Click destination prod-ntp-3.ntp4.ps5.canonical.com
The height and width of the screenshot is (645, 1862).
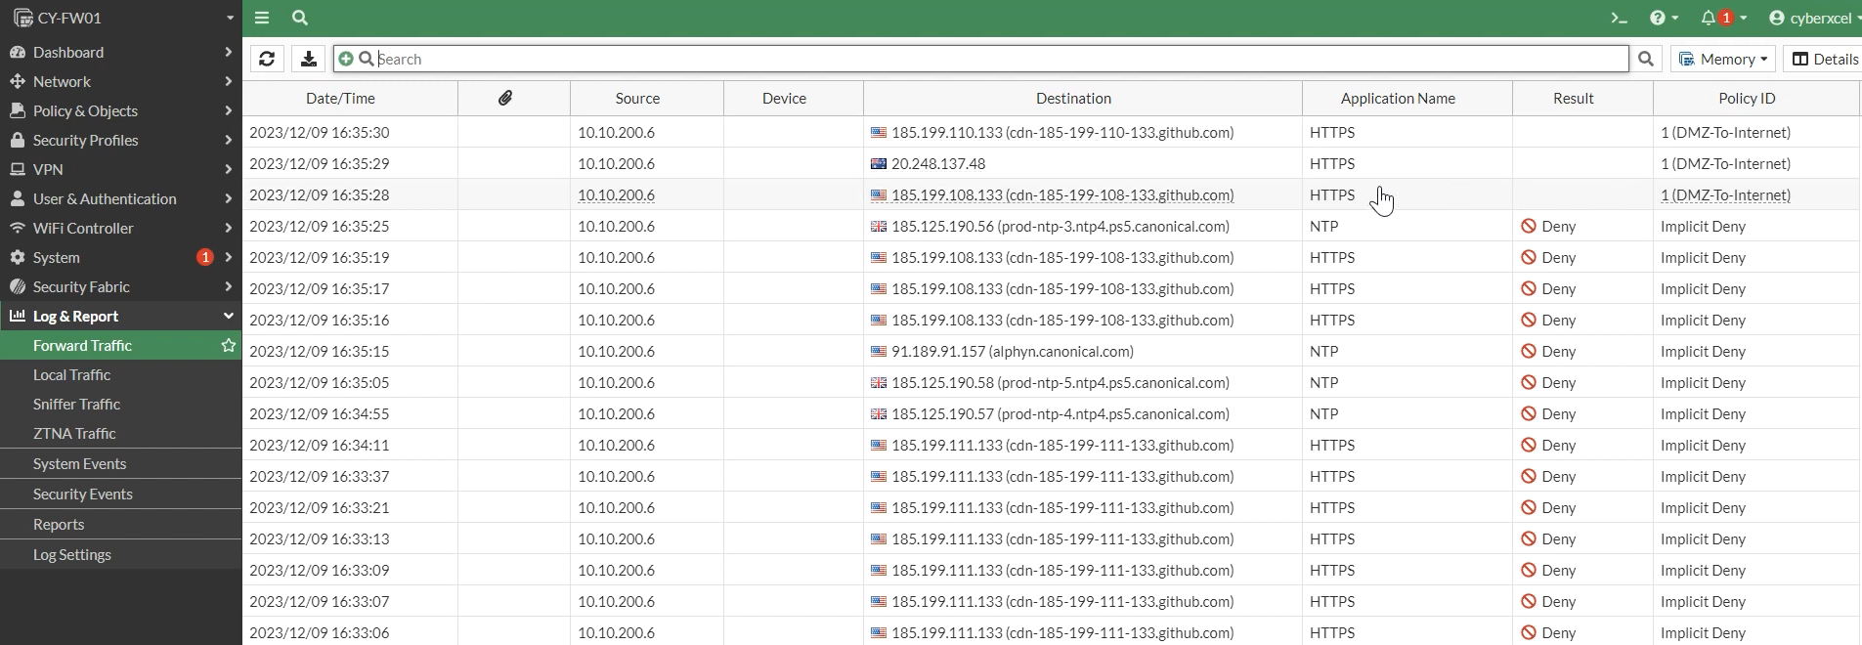pos(1061,226)
